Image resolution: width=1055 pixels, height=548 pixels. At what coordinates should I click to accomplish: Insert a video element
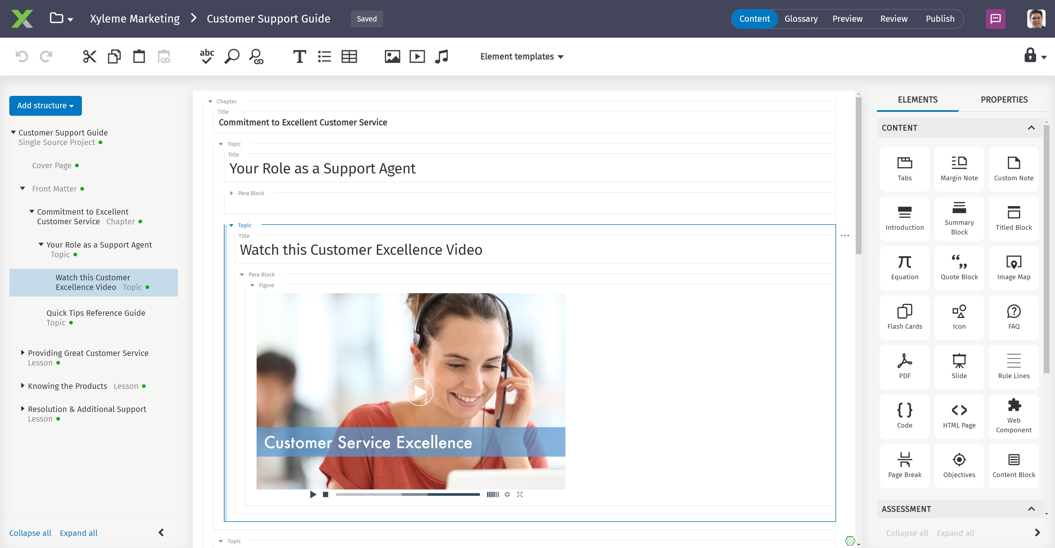(417, 56)
